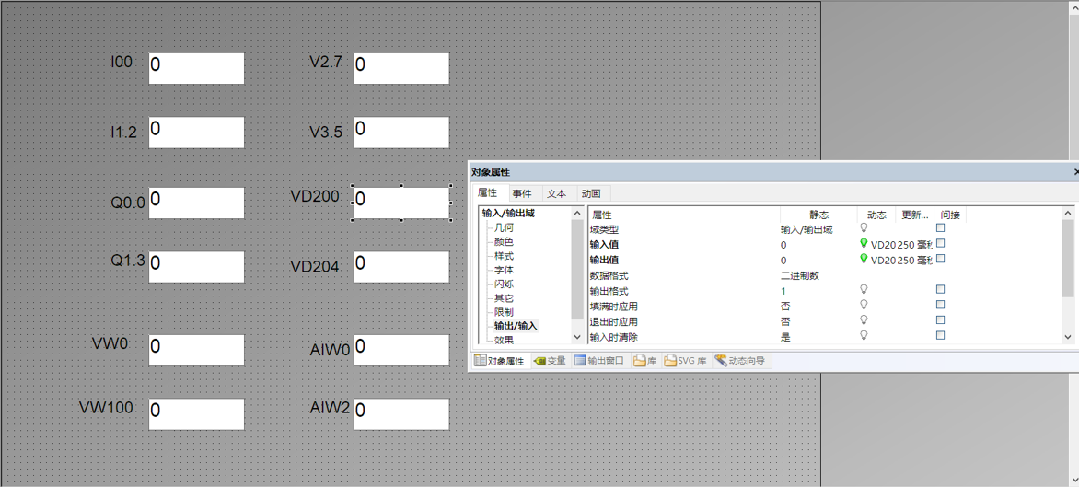The width and height of the screenshot is (1079, 487).
Task: Click the dynamic bulb icon for 退出时应用
Action: 864,320
